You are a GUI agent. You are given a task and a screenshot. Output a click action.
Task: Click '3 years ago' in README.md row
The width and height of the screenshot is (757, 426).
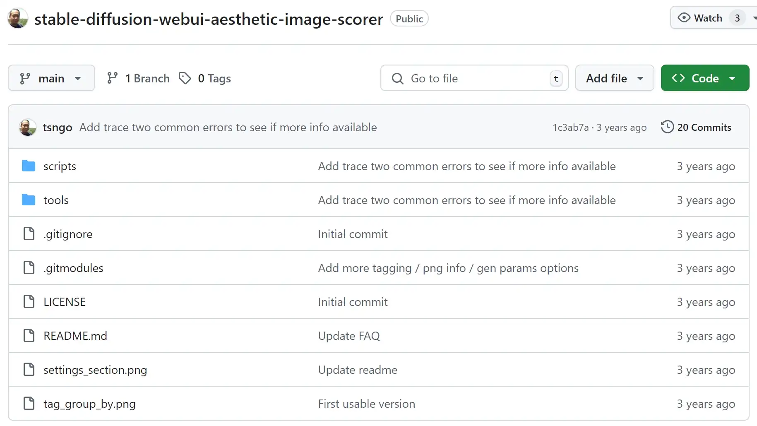coord(706,336)
